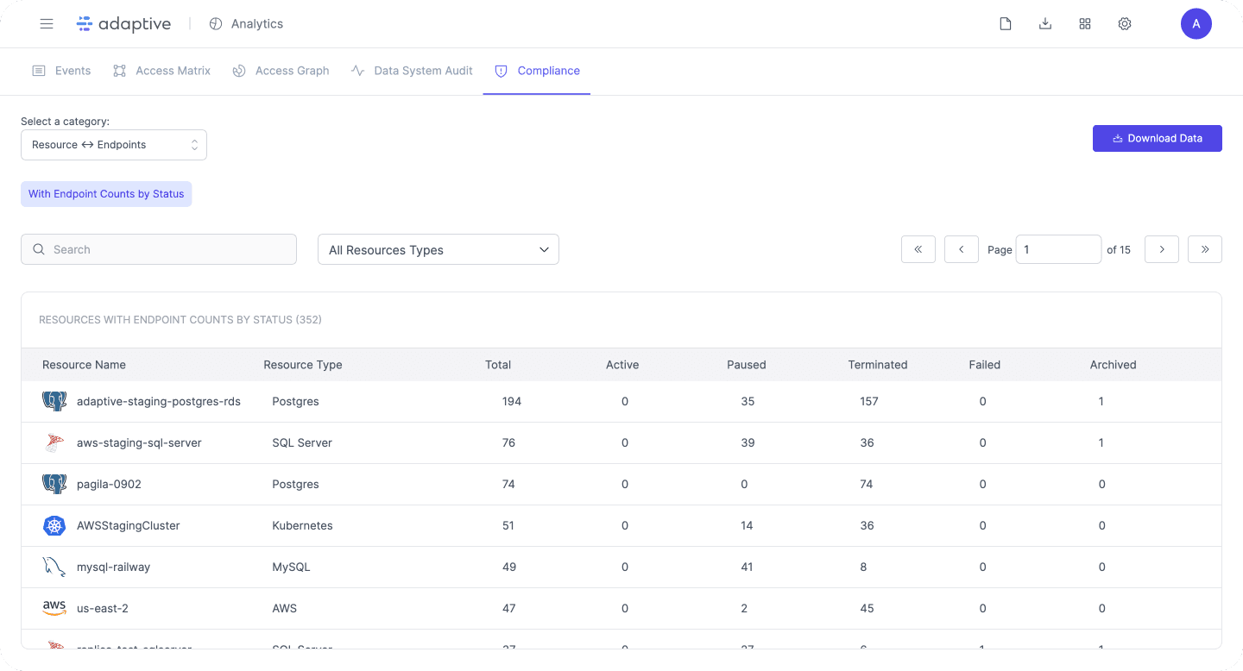Click the SQL Server icon for aws-staging-sql-server

click(54, 442)
